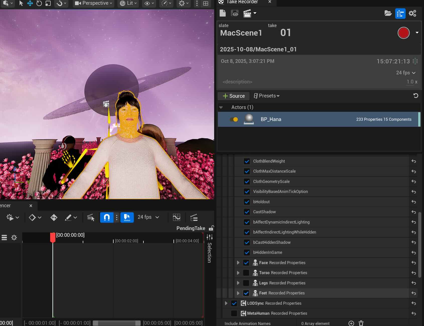Open Take Recorder settings with the gear icon

(412, 13)
